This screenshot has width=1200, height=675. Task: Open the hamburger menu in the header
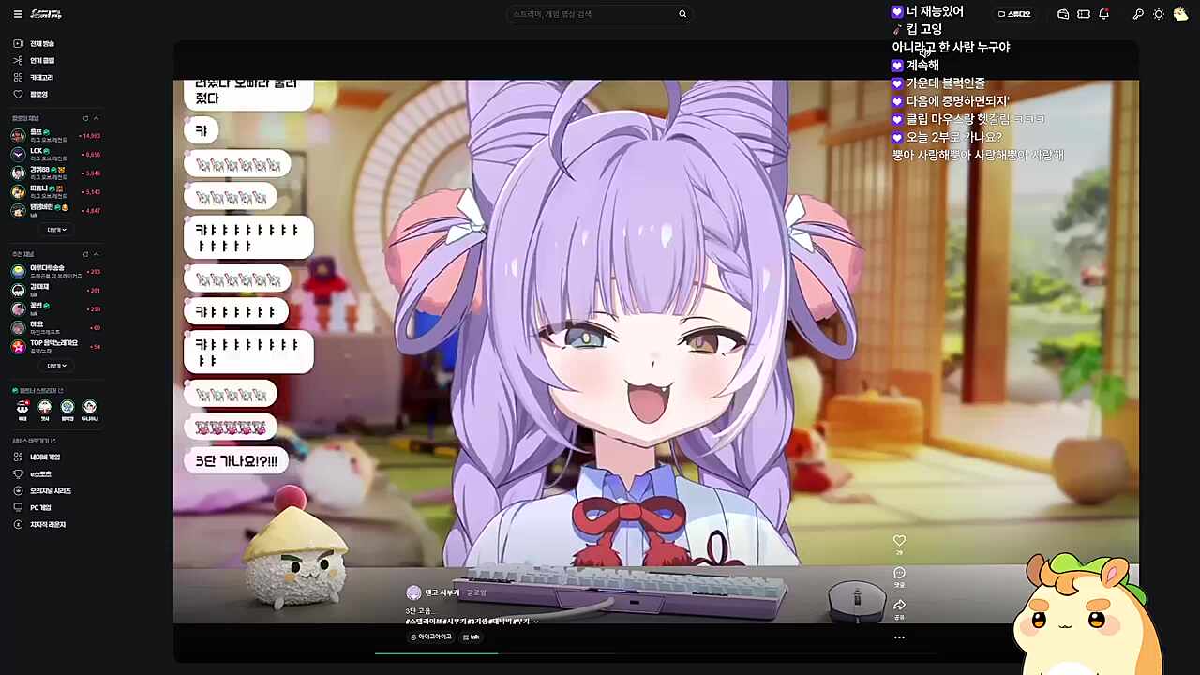18,14
